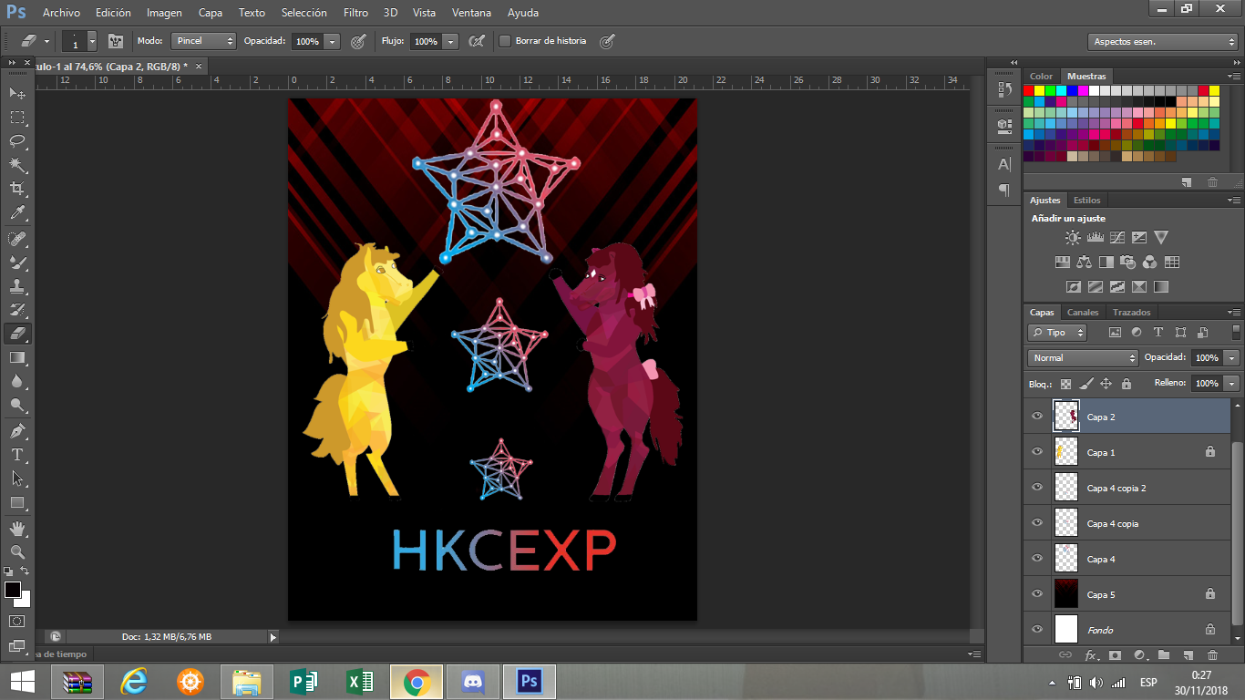Screen dimensions: 1245x700
Task: Select the Zoom tool
Action: tap(16, 551)
